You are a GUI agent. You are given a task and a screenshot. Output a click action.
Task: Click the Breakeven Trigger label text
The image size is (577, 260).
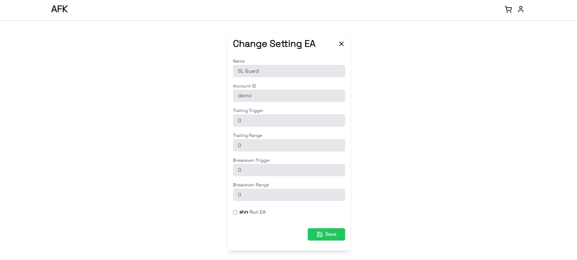click(x=251, y=160)
